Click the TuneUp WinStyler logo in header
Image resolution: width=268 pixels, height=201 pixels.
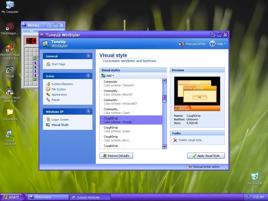(x=46, y=44)
